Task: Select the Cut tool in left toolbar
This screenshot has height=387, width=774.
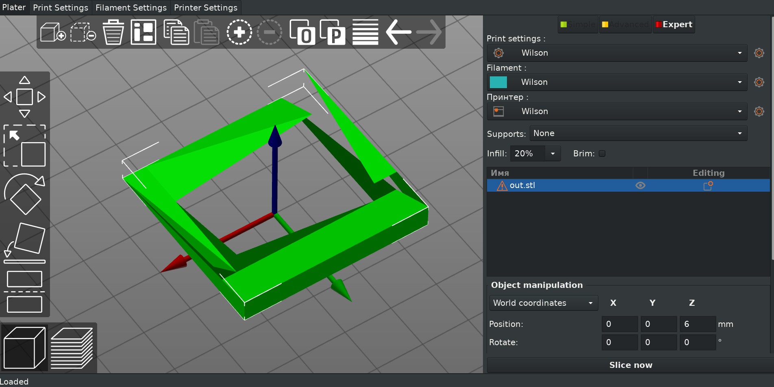Action: (x=24, y=292)
